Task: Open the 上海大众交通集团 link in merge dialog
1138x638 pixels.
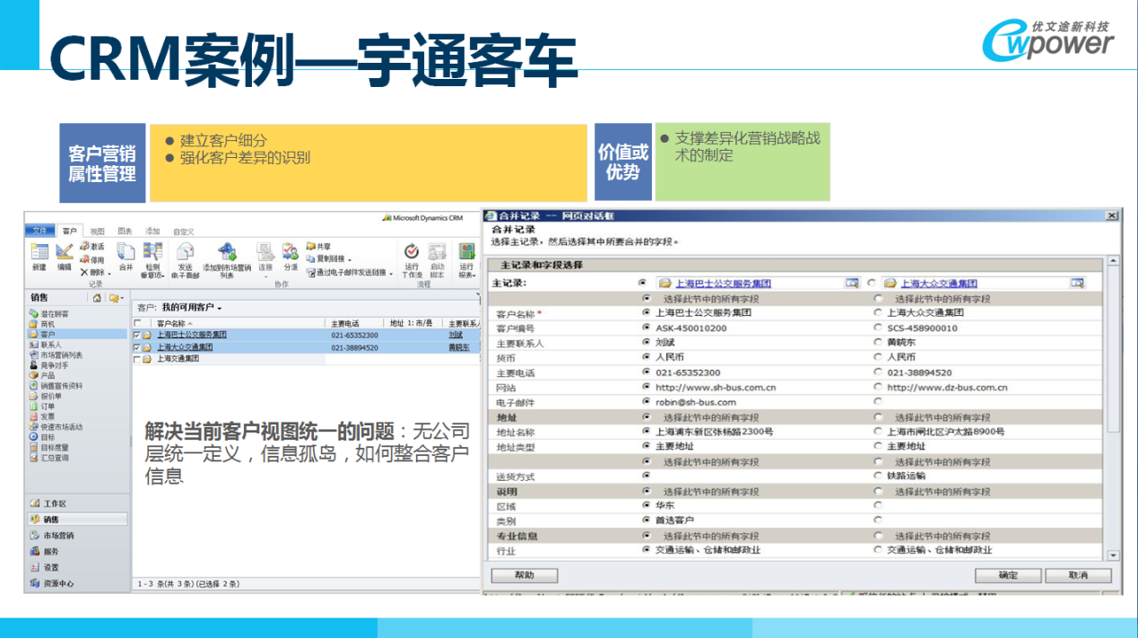Action: (x=939, y=283)
